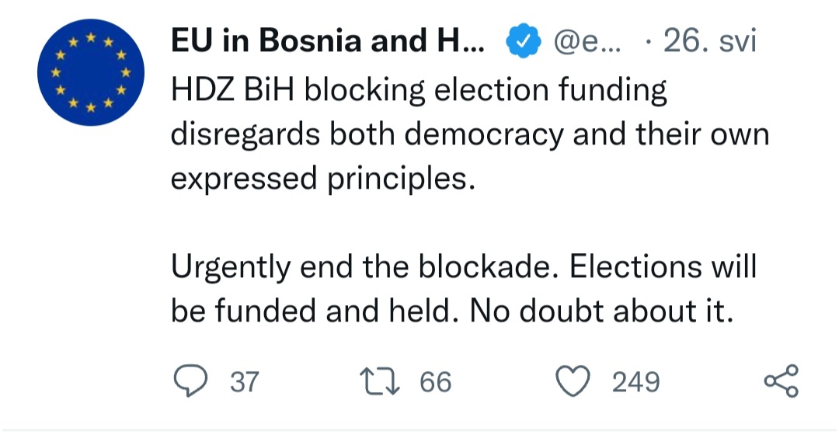Click the "Urgently end the blockade" sentence
This screenshot has width=839, height=438.
click(367, 268)
